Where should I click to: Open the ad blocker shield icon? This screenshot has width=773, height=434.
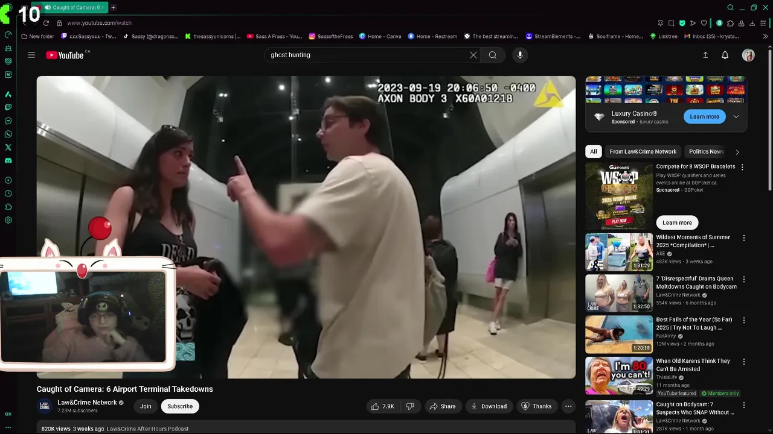[682, 23]
